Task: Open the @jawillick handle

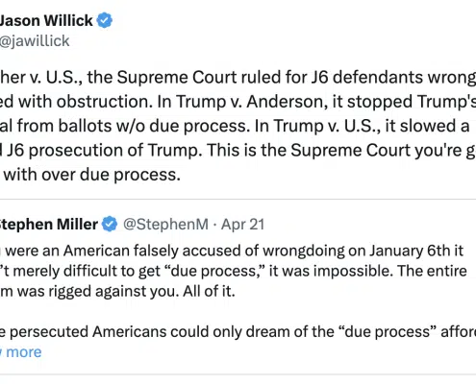Action: [x=35, y=41]
